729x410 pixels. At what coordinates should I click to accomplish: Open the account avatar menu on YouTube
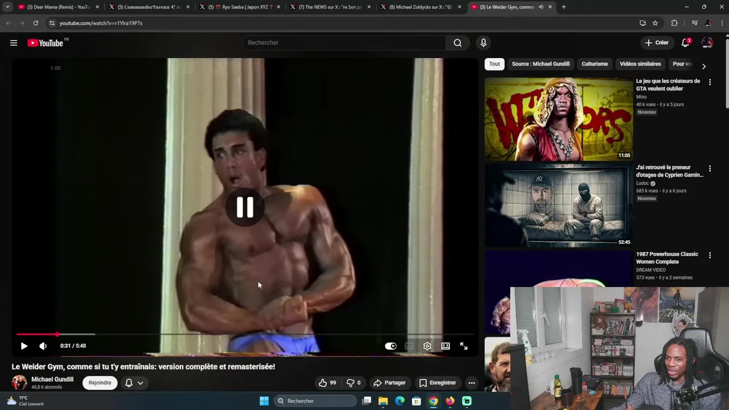click(707, 43)
